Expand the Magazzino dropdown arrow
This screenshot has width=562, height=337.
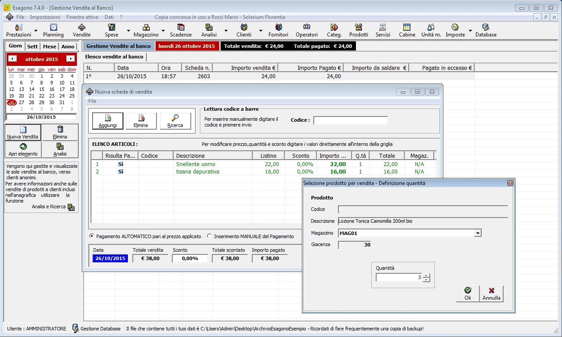coord(163,31)
